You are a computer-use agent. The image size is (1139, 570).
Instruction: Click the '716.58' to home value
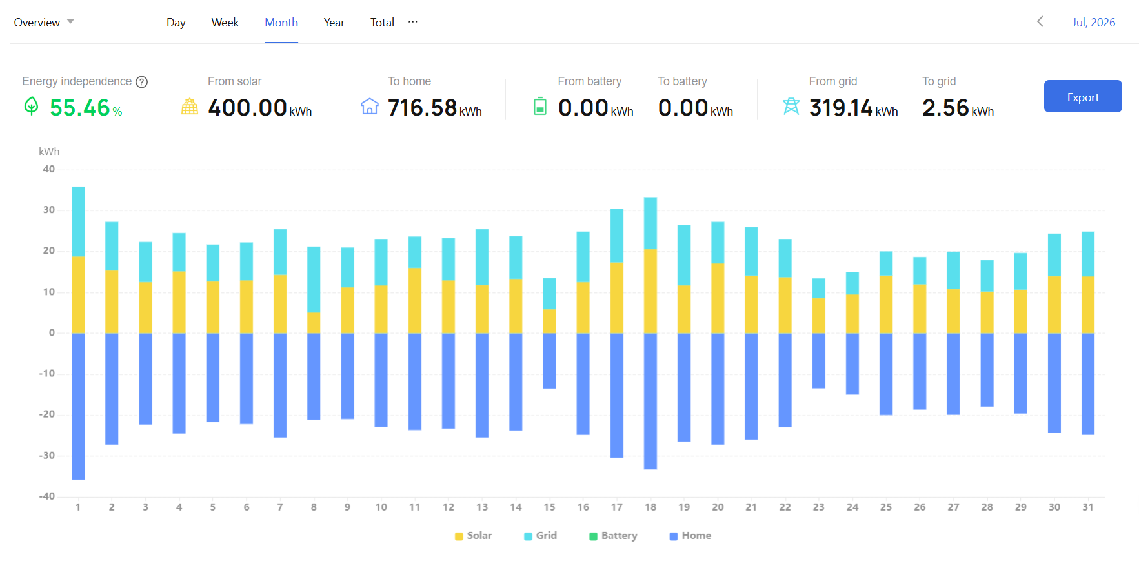point(422,108)
